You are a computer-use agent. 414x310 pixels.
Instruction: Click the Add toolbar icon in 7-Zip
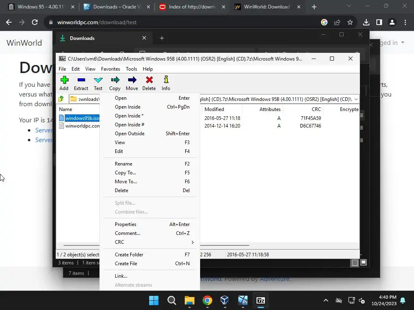[64, 83]
